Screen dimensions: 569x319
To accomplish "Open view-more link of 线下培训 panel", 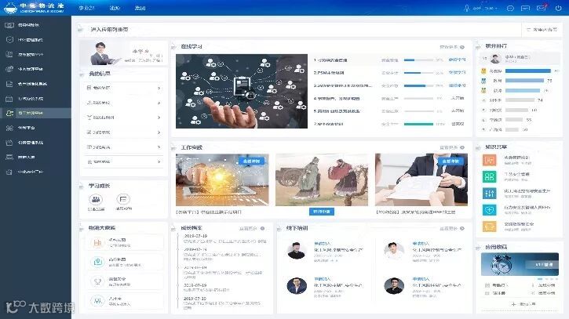I will pos(452,228).
